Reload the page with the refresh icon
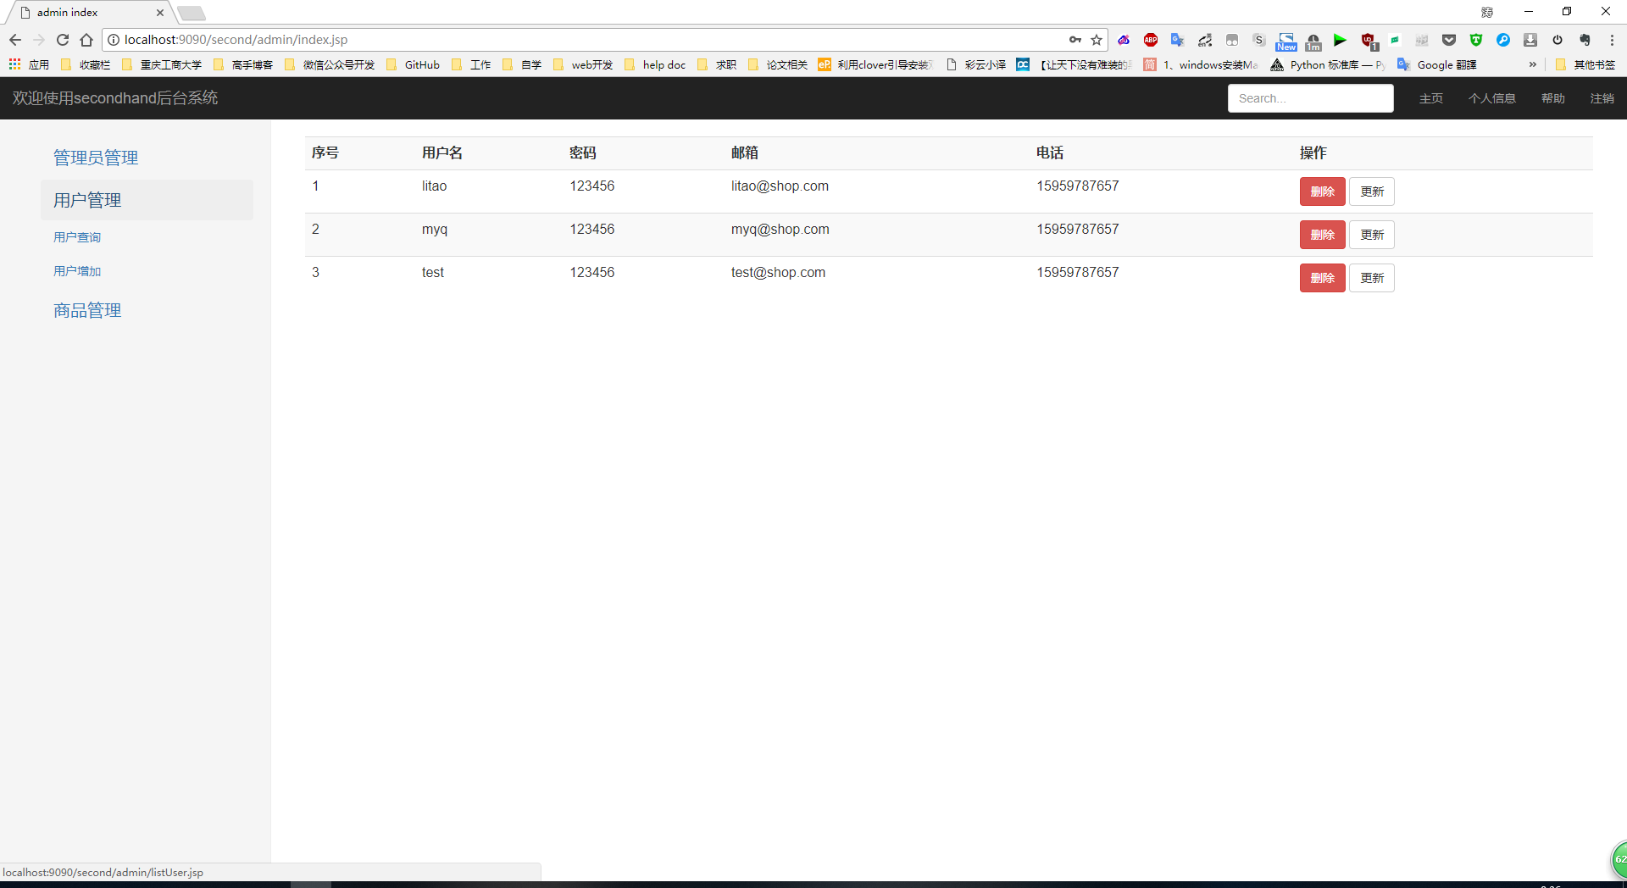 click(63, 40)
